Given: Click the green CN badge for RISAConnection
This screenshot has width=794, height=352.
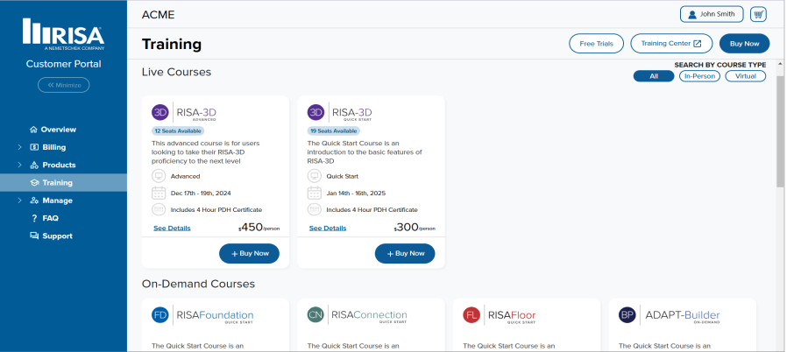Looking at the screenshot, I should [x=315, y=315].
